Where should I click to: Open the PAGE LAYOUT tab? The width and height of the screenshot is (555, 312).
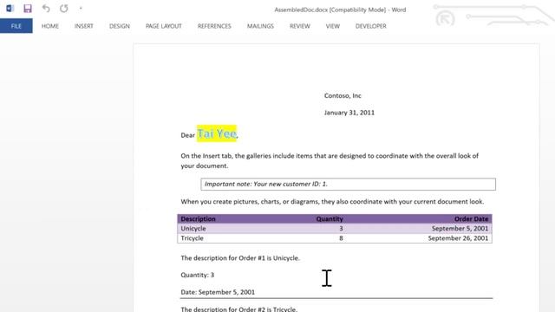[x=164, y=26]
